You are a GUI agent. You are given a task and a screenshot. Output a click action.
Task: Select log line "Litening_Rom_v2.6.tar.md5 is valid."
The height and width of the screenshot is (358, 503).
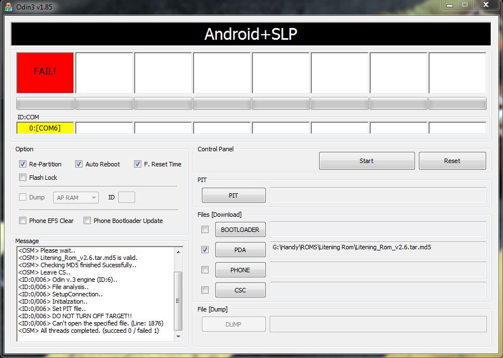(78, 258)
